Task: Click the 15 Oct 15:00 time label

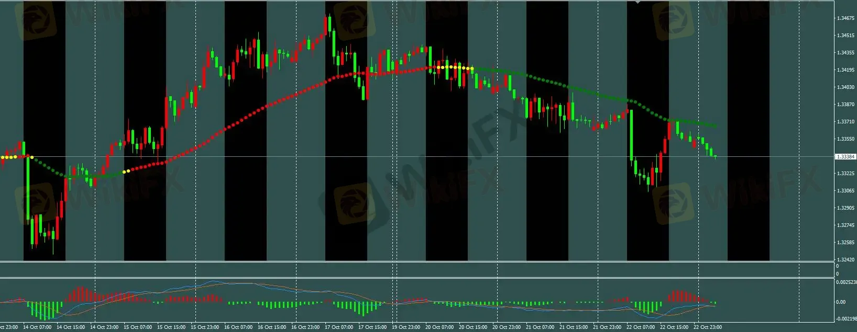Action: tap(171, 327)
